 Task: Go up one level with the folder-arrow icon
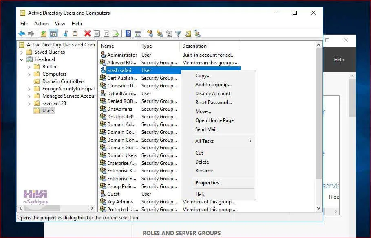point(43,33)
